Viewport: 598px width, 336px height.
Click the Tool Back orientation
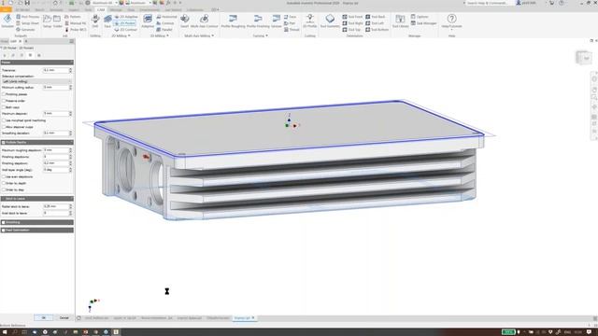[x=376, y=17]
